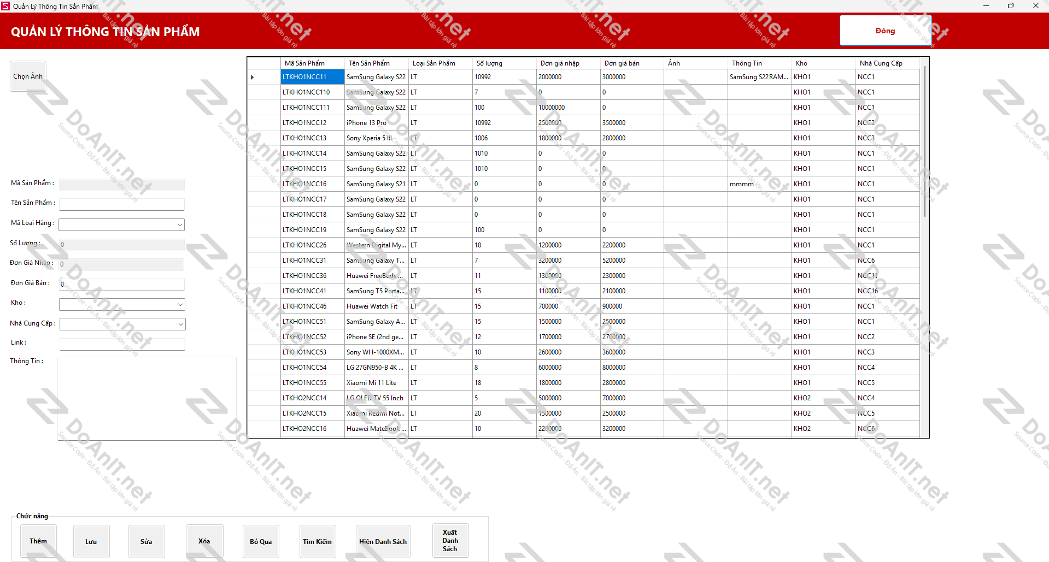Click the Sony Xperia 5 iii cell
Image resolution: width=1049 pixels, height=562 pixels.
click(377, 138)
